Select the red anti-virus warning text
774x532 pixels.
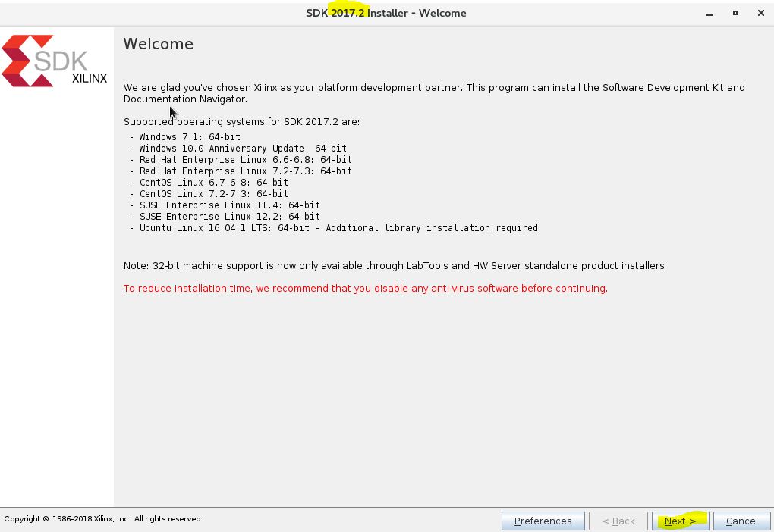click(x=364, y=288)
